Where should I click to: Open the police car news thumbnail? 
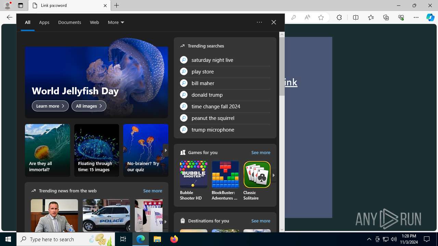106,216
